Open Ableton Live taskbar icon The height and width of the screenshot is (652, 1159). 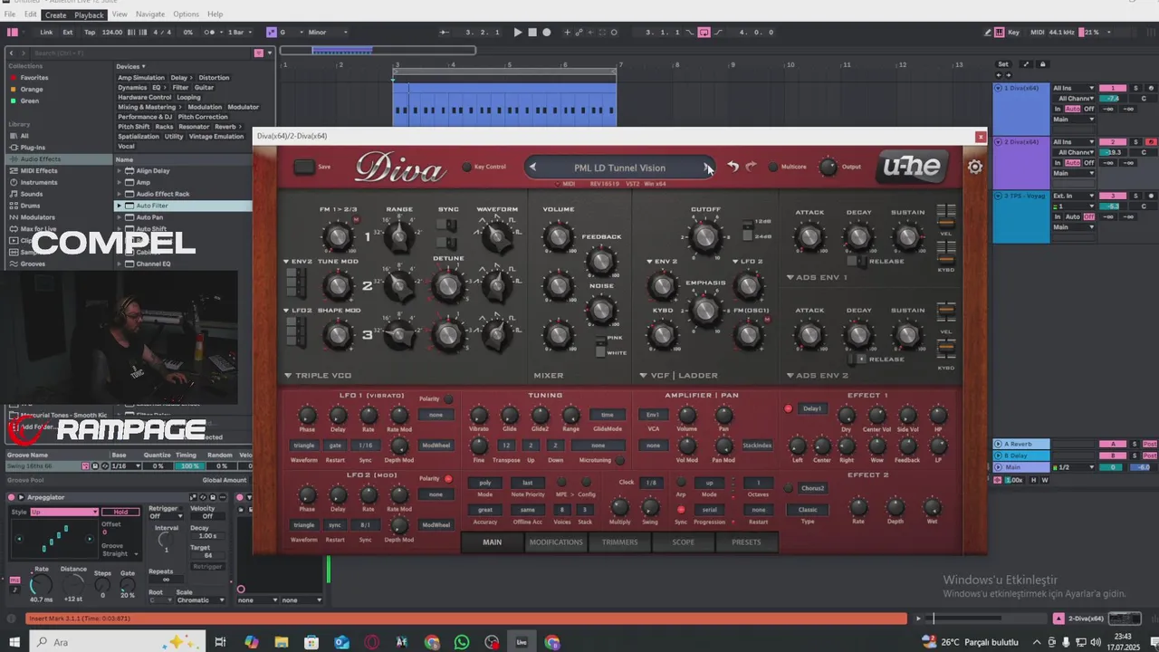pyautogui.click(x=522, y=642)
